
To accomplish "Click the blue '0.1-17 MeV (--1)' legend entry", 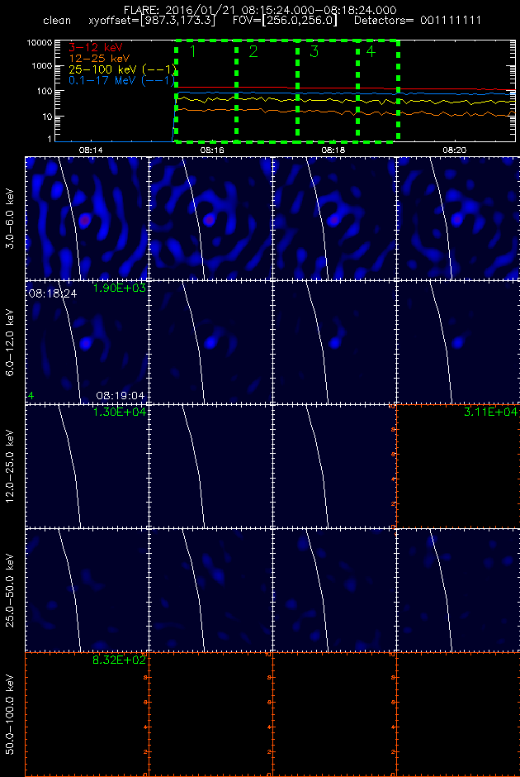I will [122, 81].
